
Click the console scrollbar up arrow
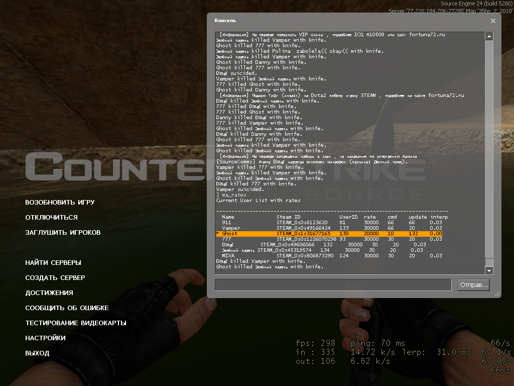coord(489,36)
